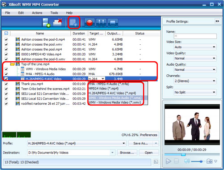Open the Edit menu
The height and width of the screenshot is (170, 224).
point(21,13)
